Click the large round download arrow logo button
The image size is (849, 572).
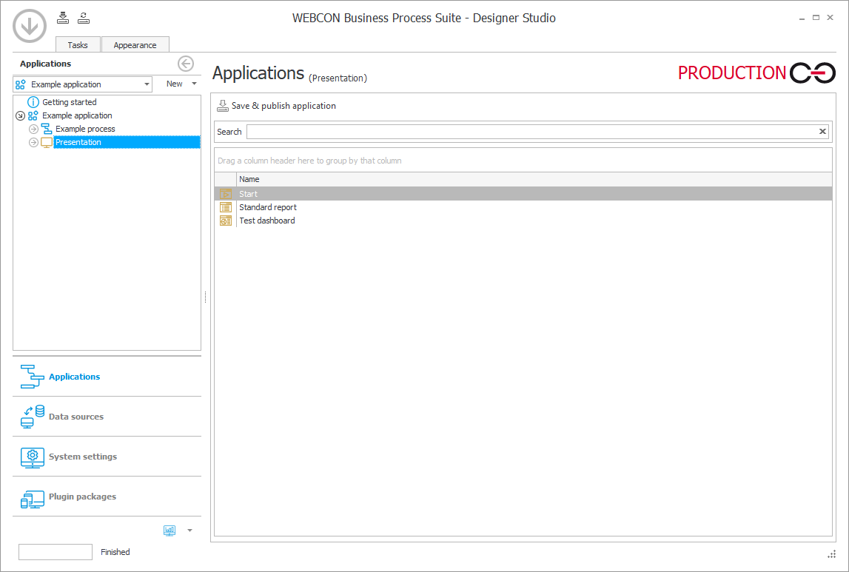[30, 25]
